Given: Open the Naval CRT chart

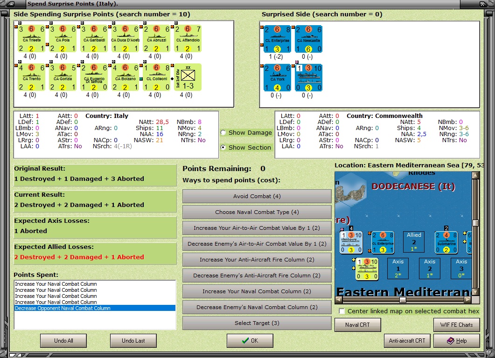Looking at the screenshot, I should click(358, 325).
